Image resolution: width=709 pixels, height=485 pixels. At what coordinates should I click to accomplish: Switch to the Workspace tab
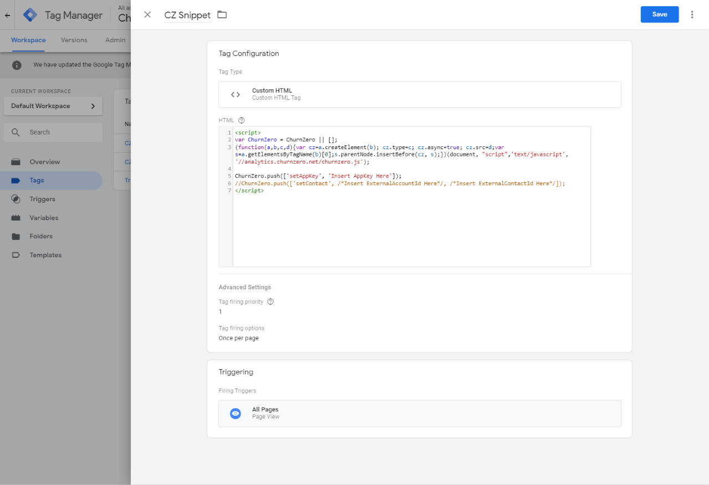[28, 40]
